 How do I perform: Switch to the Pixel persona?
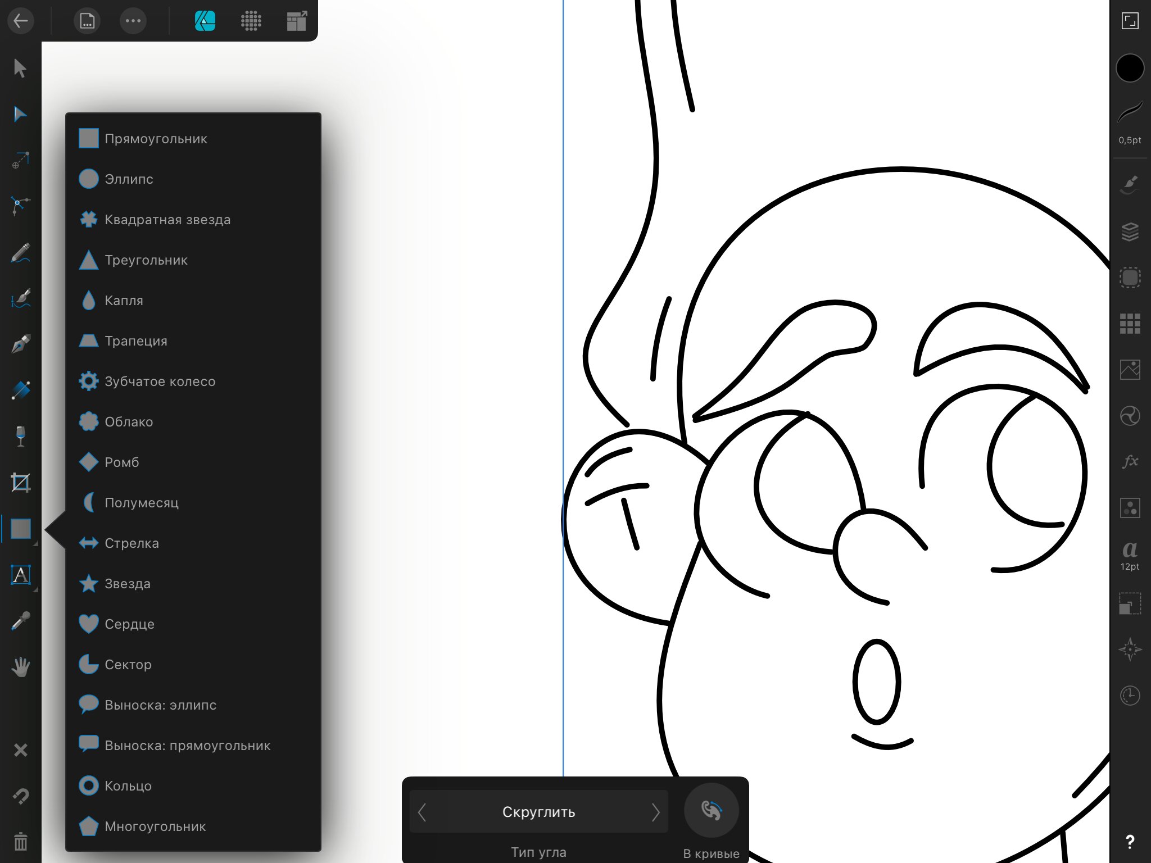tap(251, 21)
